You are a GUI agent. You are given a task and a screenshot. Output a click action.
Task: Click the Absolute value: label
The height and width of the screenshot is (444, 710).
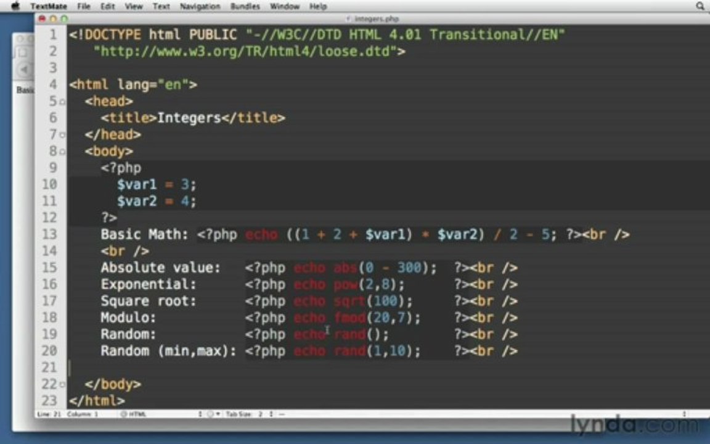161,268
